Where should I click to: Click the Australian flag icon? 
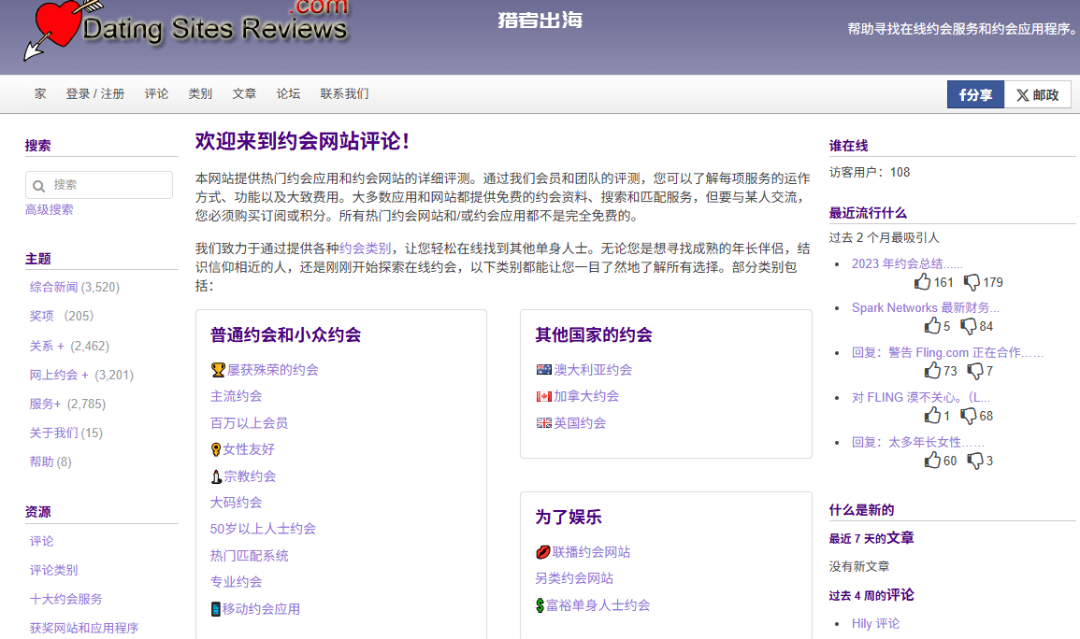(543, 370)
